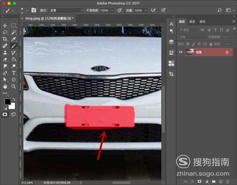
Task: Swap foreground and background colors
Action: coord(14,99)
